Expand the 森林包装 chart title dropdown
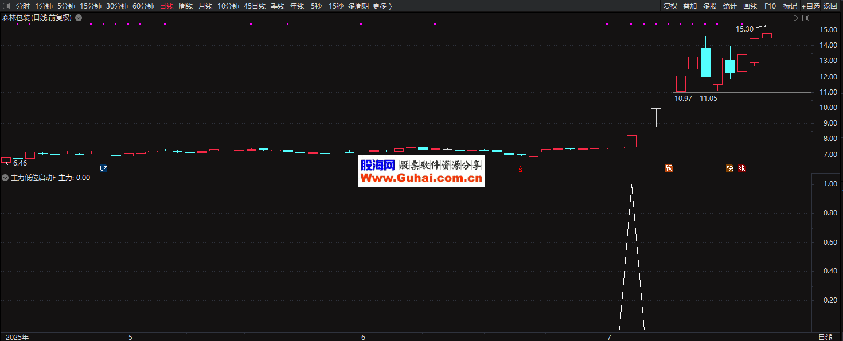The height and width of the screenshot is (341, 843). [79, 18]
